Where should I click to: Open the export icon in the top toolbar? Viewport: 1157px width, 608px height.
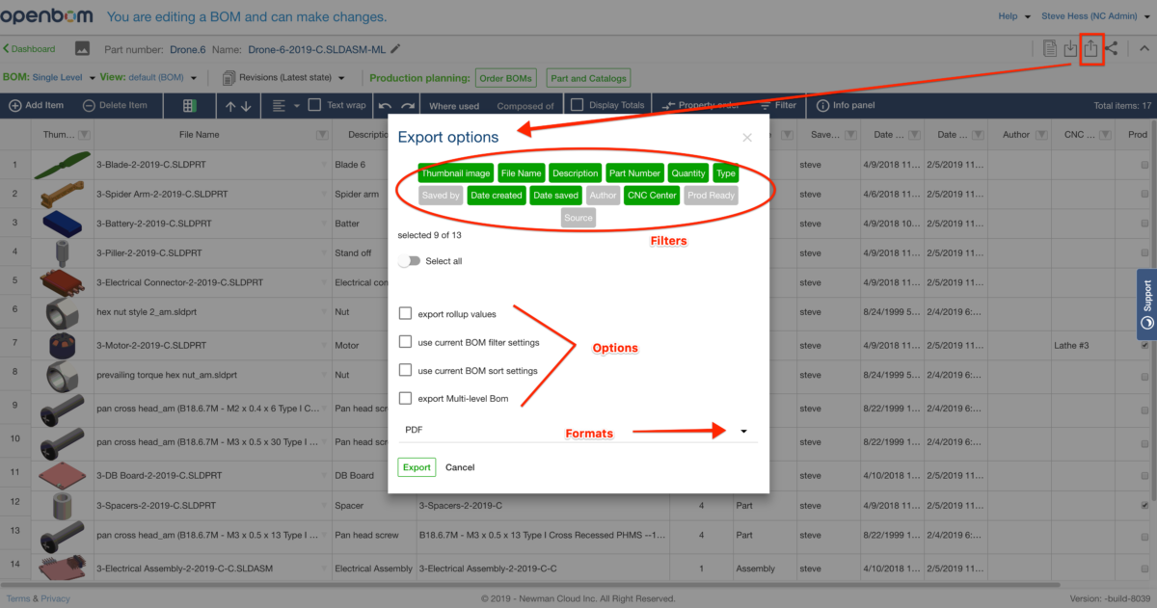click(x=1090, y=48)
